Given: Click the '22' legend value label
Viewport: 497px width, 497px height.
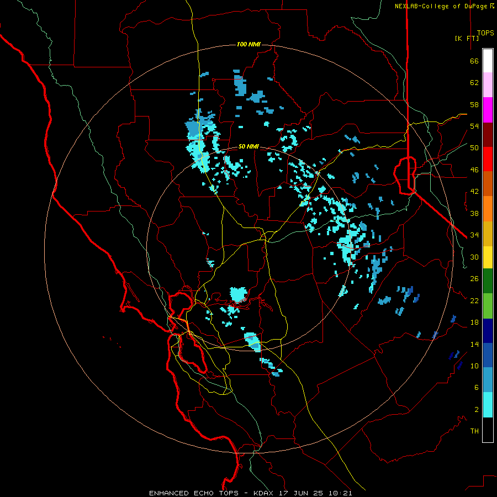Looking at the screenshot, I should [474, 300].
